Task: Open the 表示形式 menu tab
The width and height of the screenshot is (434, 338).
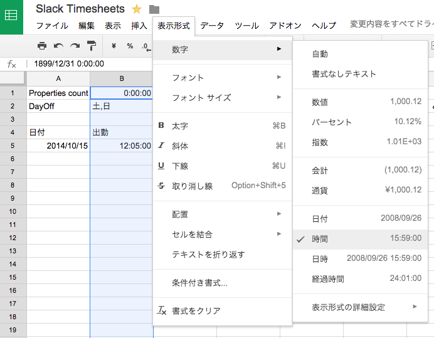Action: pyautogui.click(x=174, y=26)
